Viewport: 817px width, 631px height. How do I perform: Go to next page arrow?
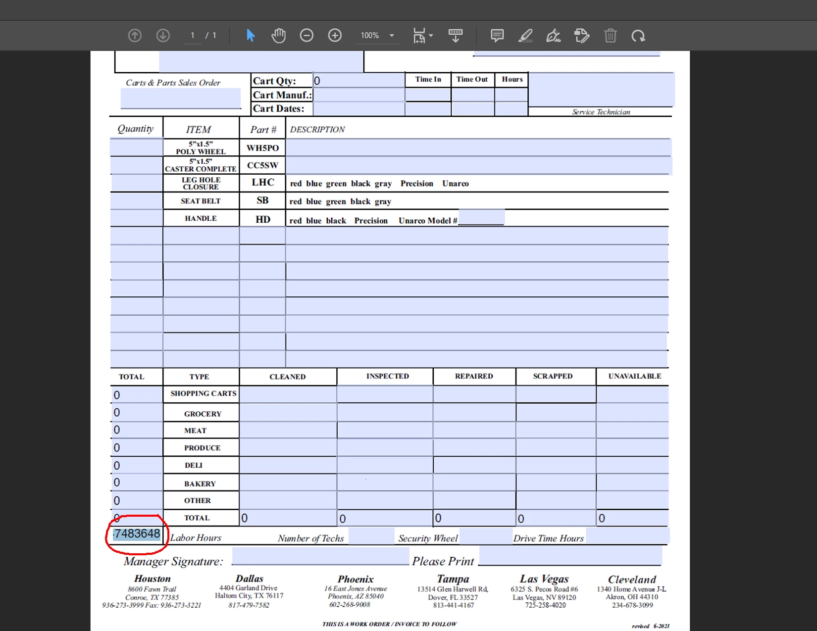(163, 36)
